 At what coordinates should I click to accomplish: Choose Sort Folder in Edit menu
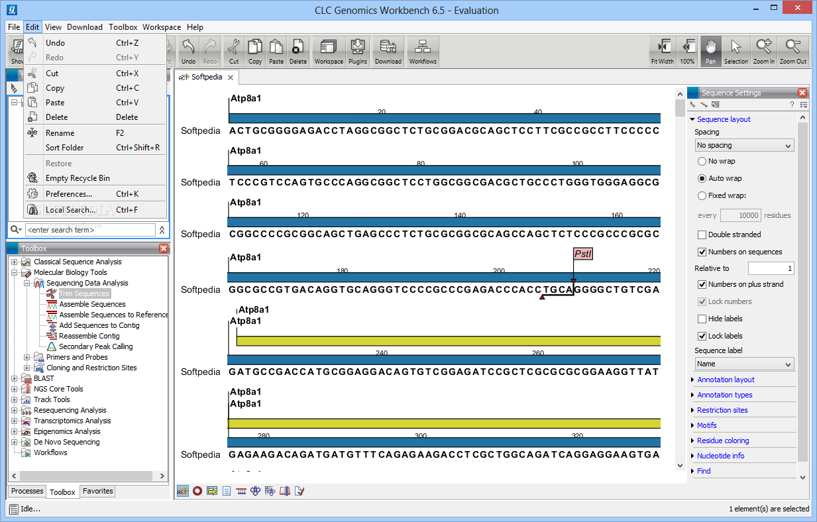pos(95,148)
